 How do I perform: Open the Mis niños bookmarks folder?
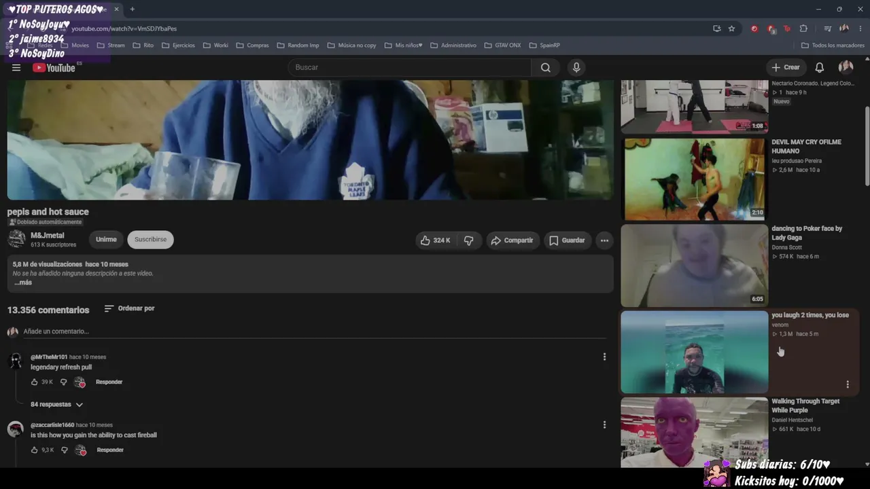tap(403, 46)
